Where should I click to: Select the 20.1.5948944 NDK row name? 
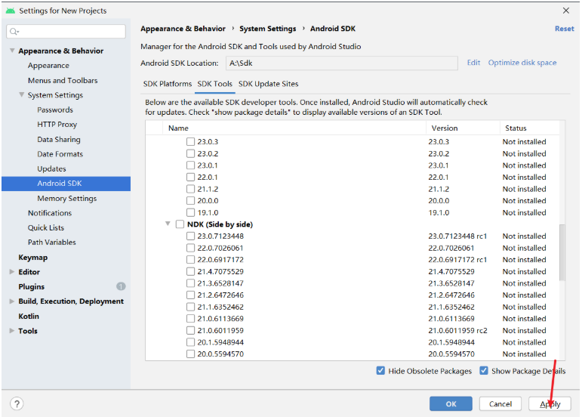[220, 342]
